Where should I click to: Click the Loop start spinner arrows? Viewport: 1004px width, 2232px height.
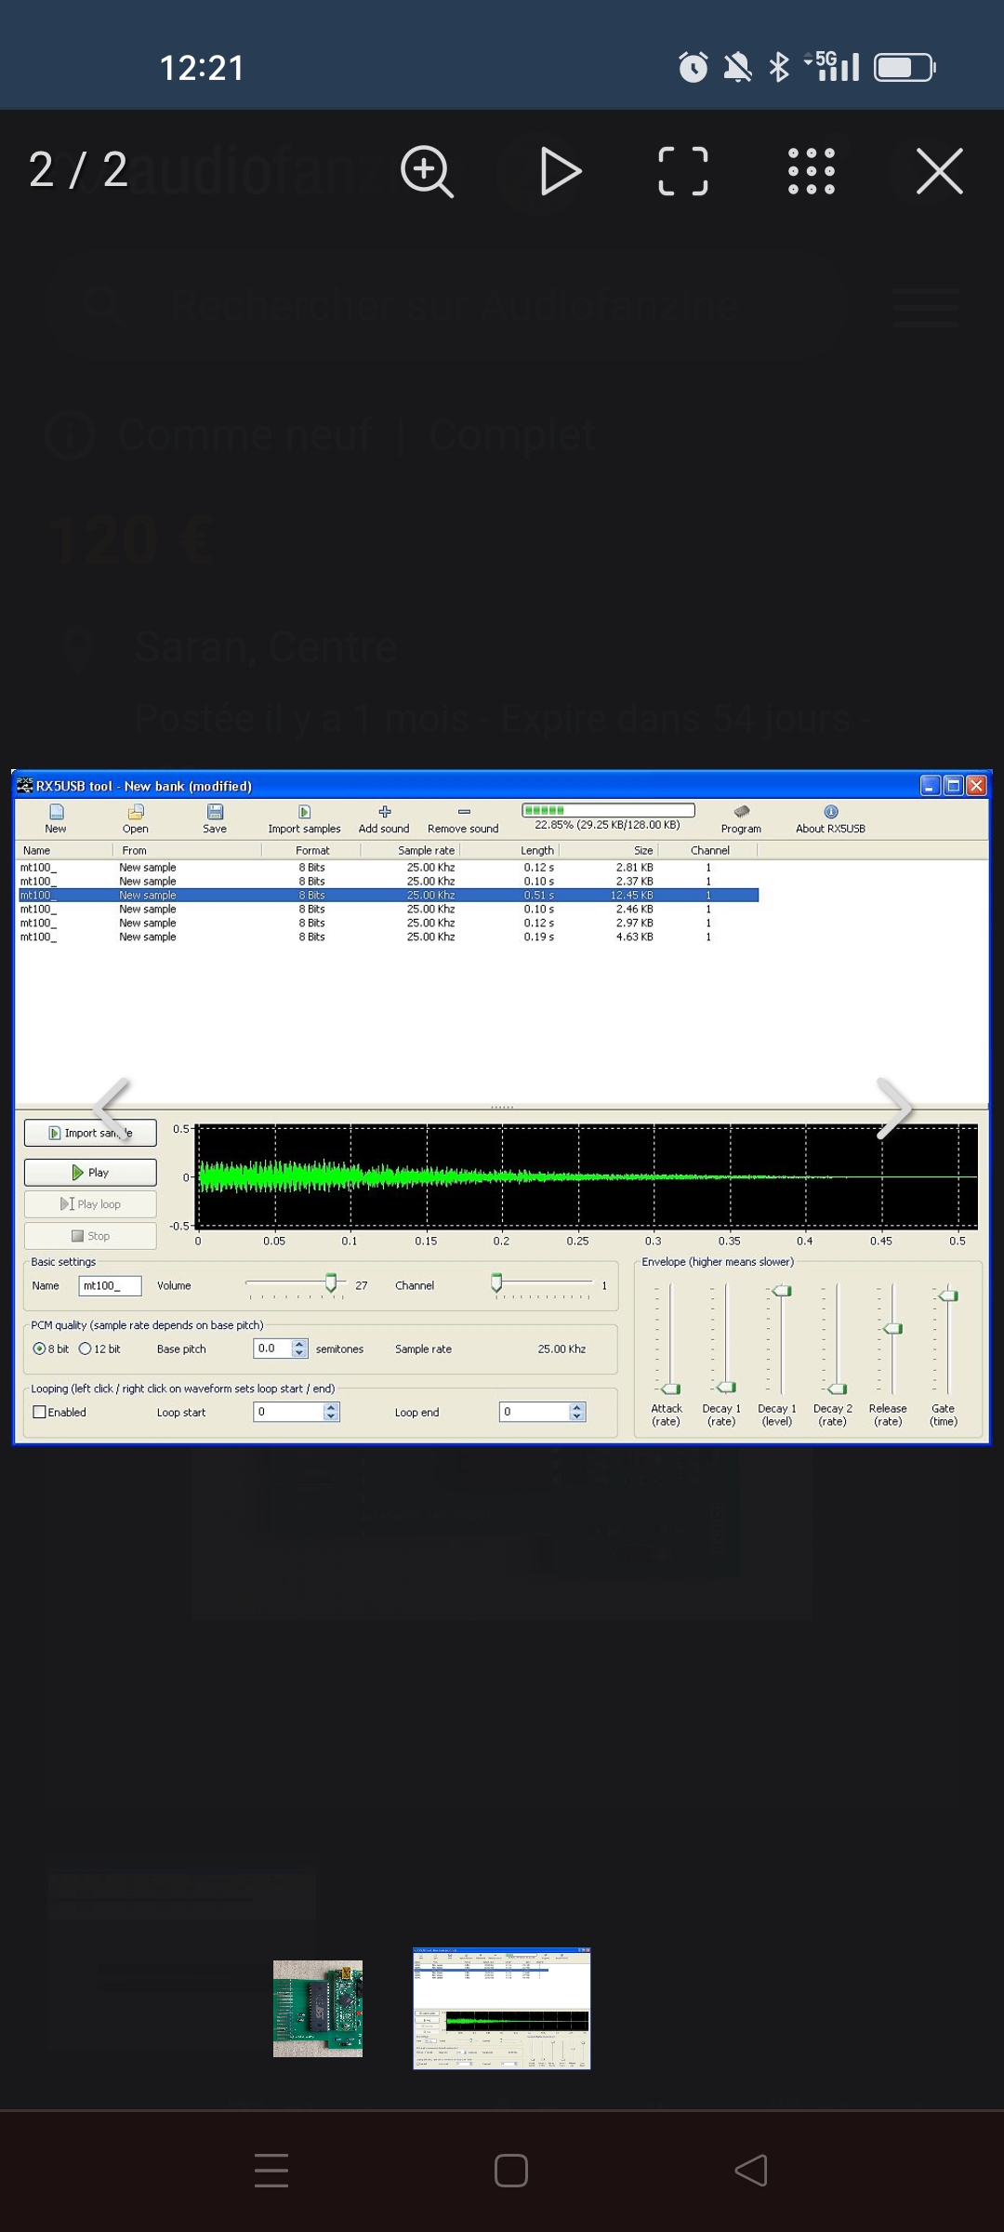(332, 1412)
